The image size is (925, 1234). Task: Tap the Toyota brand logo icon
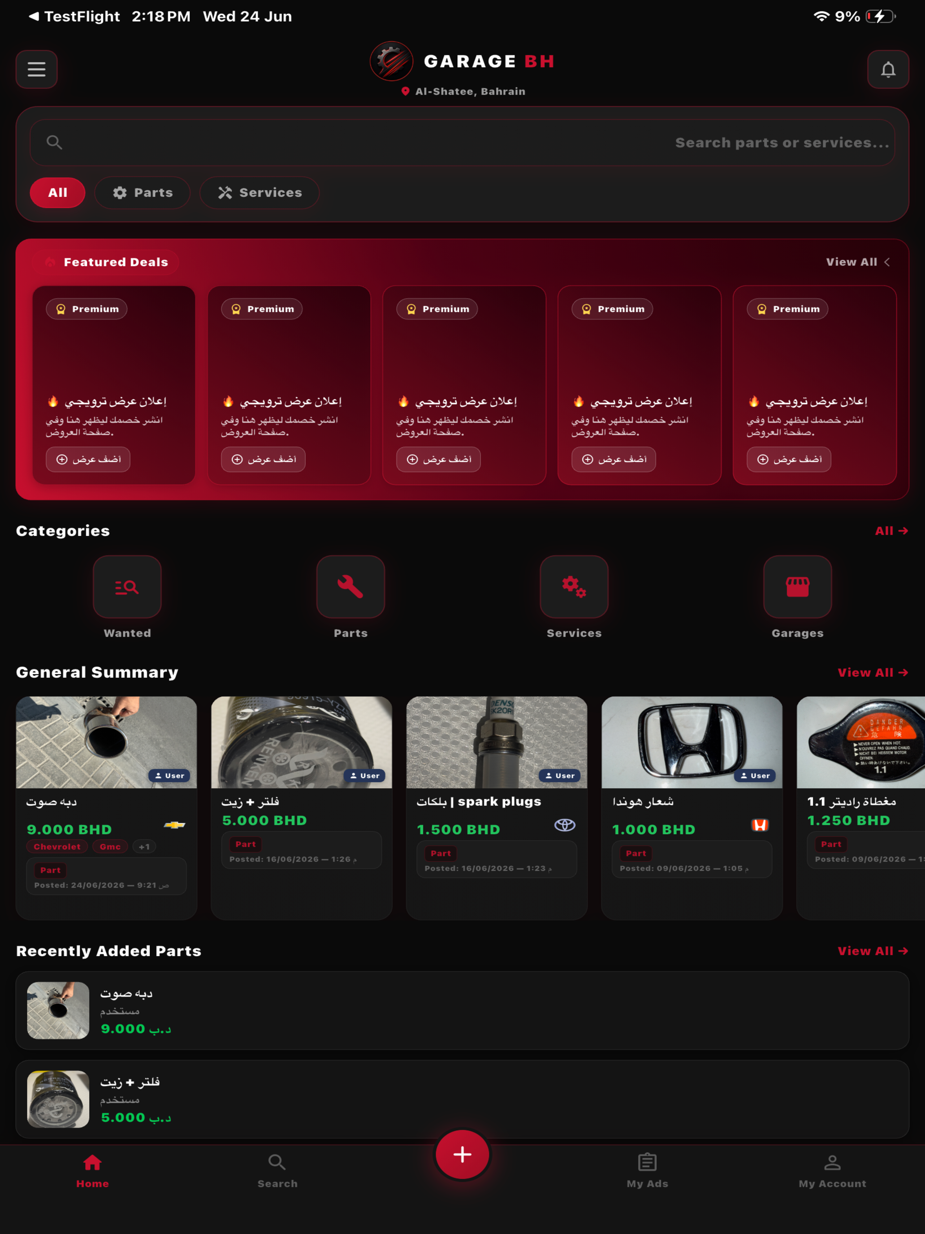point(565,825)
